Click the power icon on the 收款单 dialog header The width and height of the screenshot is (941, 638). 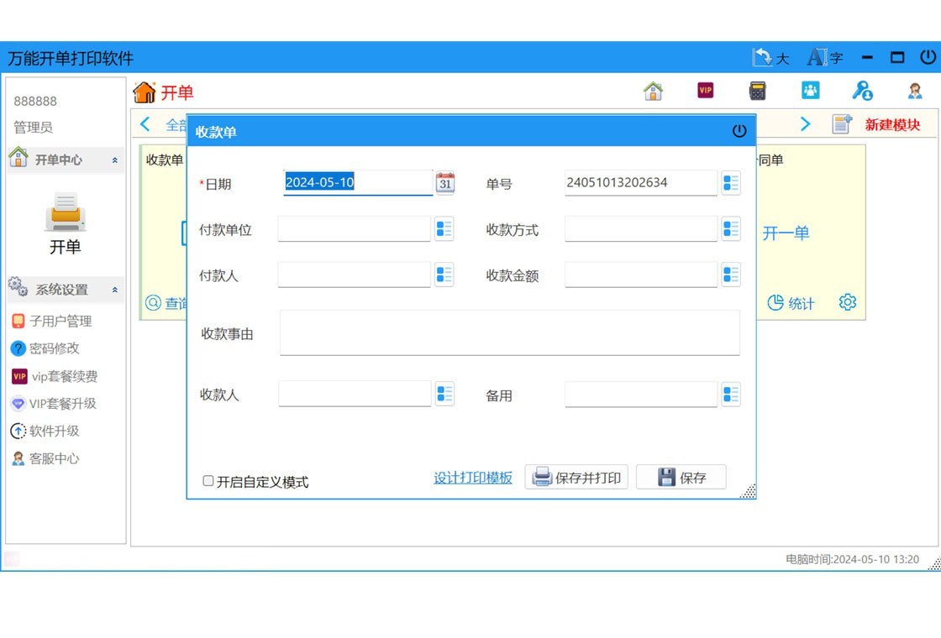(739, 131)
